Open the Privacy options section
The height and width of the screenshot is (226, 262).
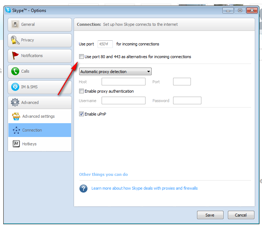tap(40, 40)
